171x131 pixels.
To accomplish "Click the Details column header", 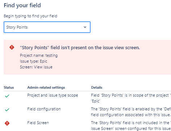I will pyautogui.click(x=97, y=88).
